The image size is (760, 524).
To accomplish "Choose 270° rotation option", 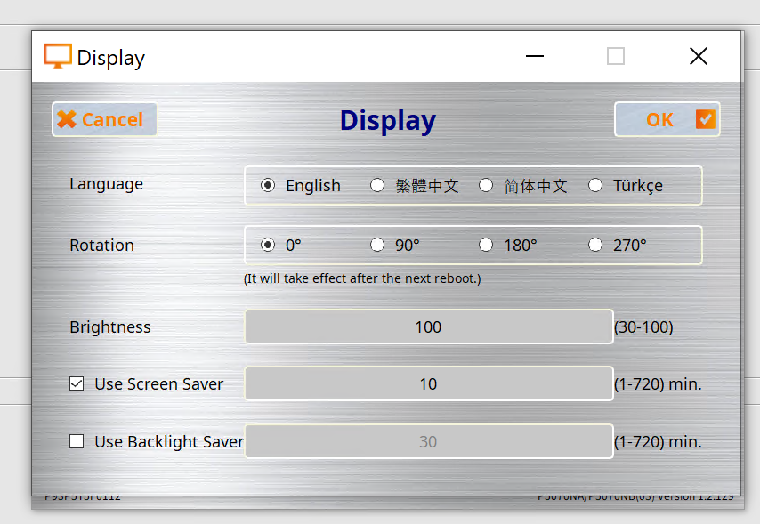I will pos(595,245).
